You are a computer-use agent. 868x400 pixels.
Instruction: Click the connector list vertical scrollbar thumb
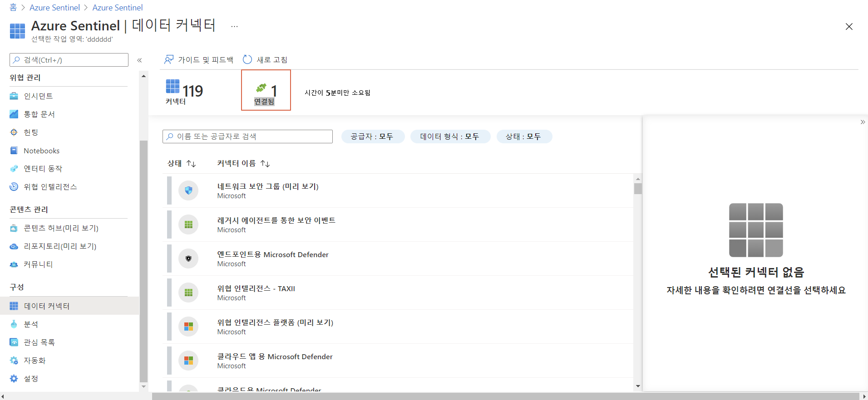638,189
